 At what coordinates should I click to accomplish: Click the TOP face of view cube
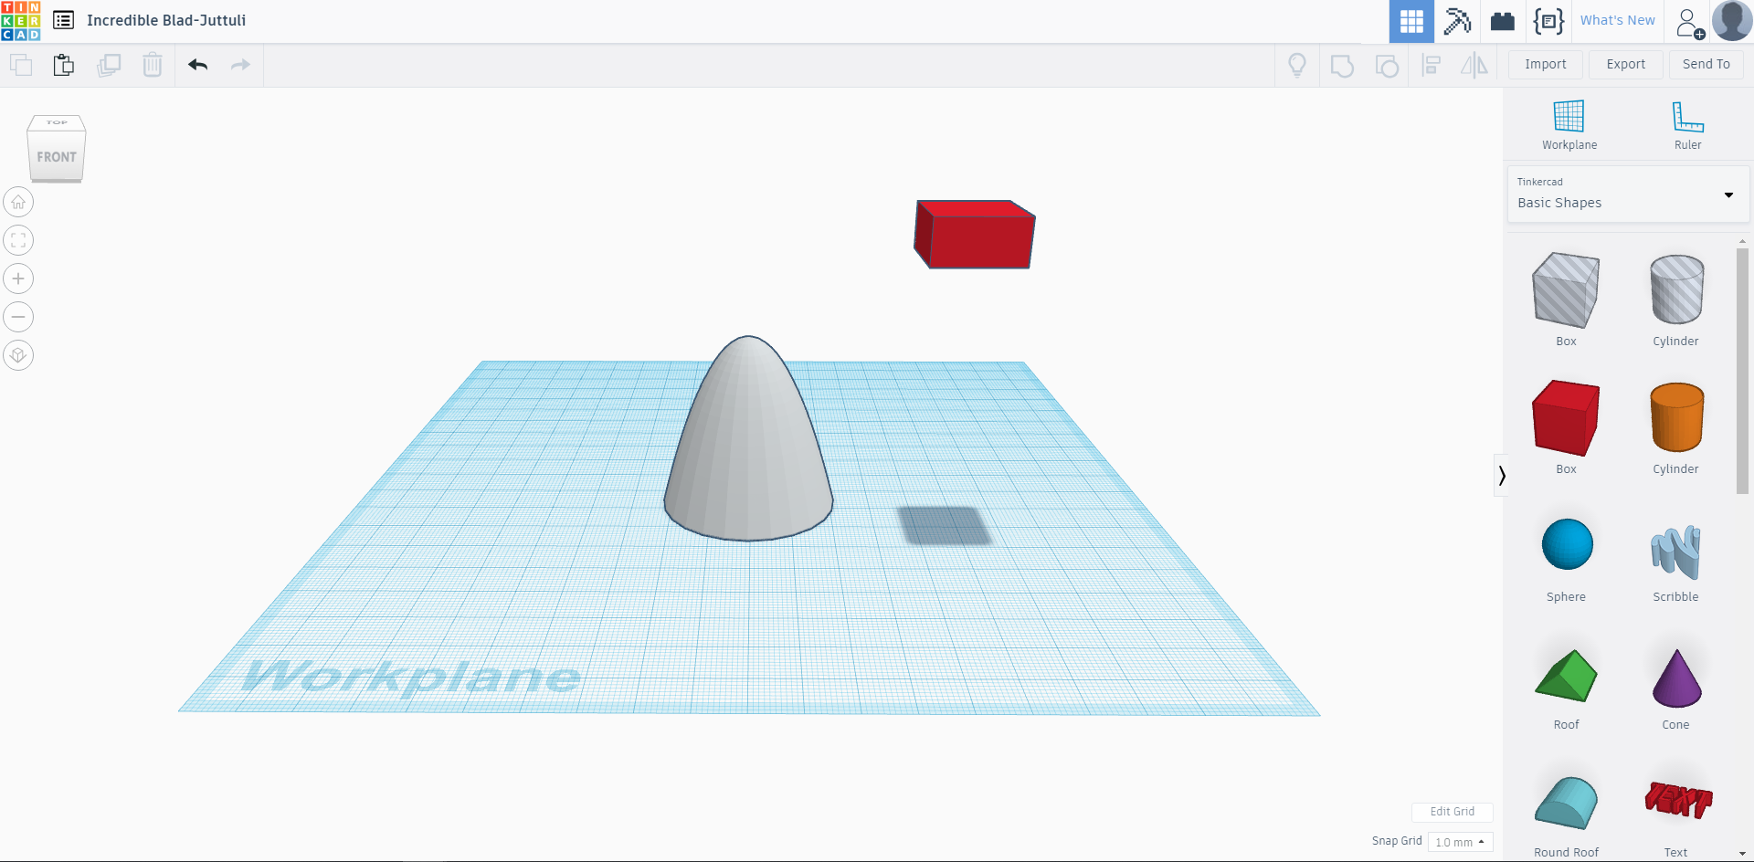[57, 122]
